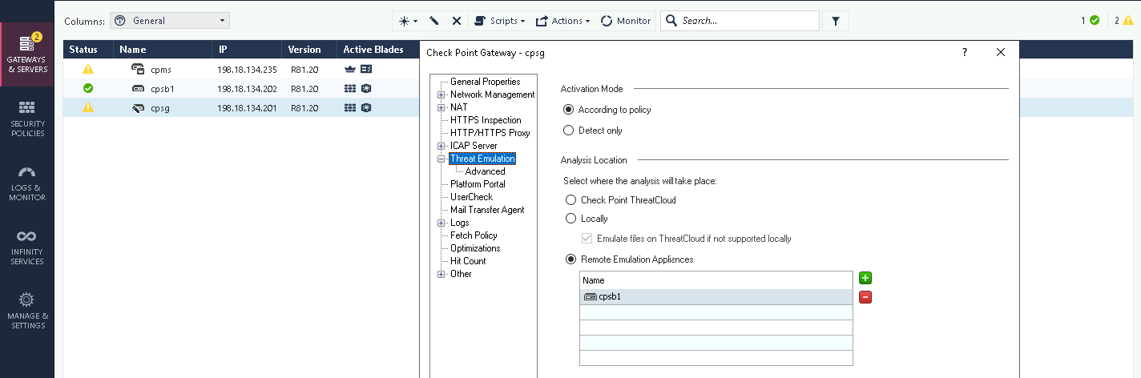The width and height of the screenshot is (1141, 378).
Task: Select Check Point ThreatCloud analysis location
Action: [570, 200]
